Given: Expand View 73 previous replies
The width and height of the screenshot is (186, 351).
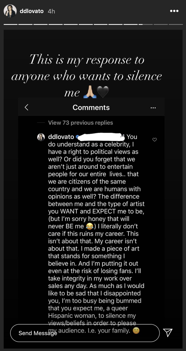Looking at the screenshot, I should pyautogui.click(x=80, y=123).
